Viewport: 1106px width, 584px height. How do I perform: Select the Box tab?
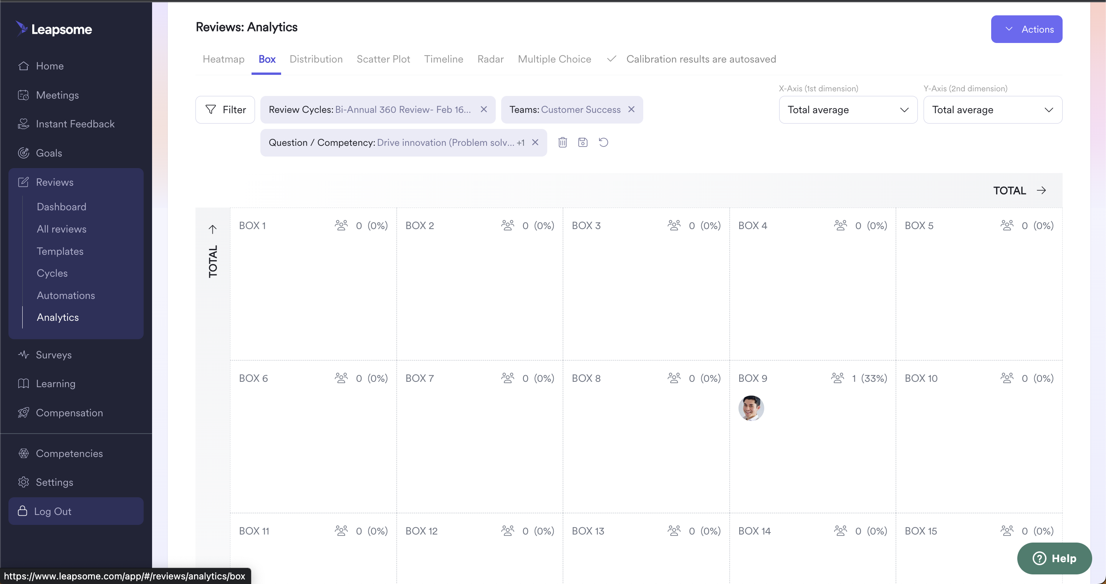tap(267, 59)
